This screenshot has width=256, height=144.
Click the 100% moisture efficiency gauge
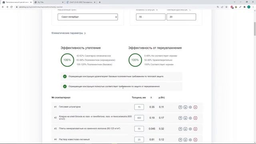pos(135,60)
